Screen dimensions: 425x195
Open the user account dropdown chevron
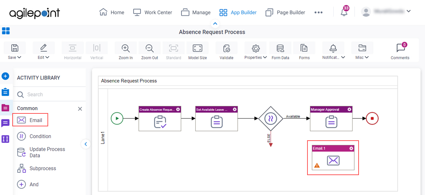(x=408, y=11)
